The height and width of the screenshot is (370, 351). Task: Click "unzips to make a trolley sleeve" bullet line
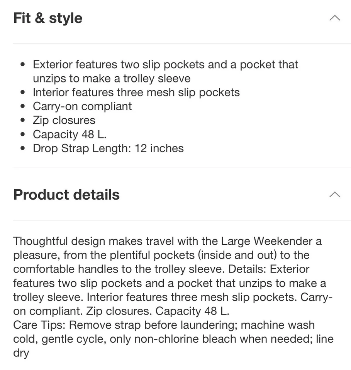pyautogui.click(x=112, y=79)
